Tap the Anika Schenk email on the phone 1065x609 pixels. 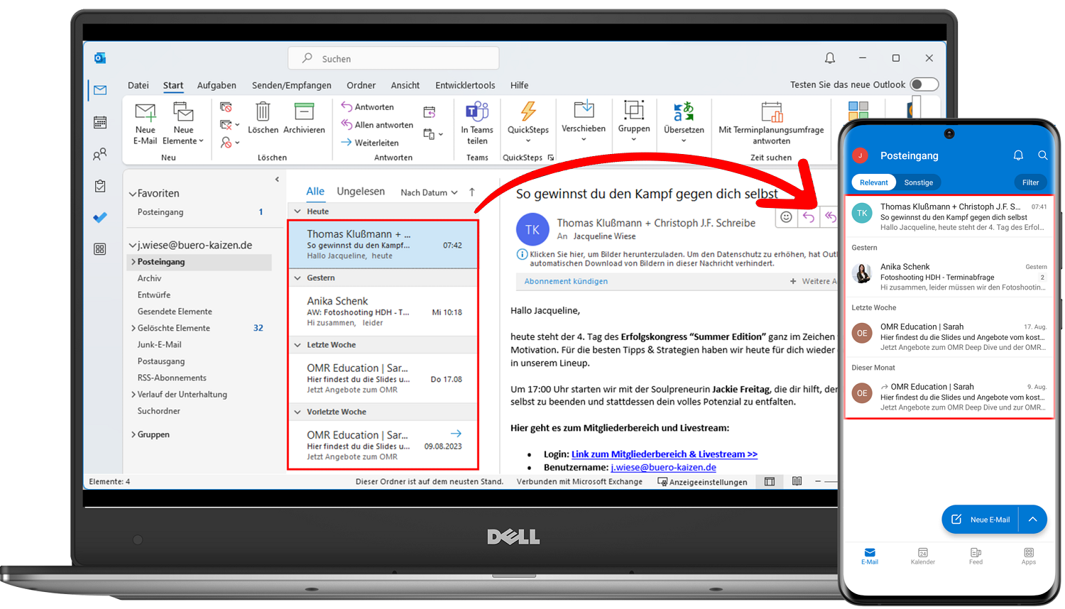(x=949, y=276)
